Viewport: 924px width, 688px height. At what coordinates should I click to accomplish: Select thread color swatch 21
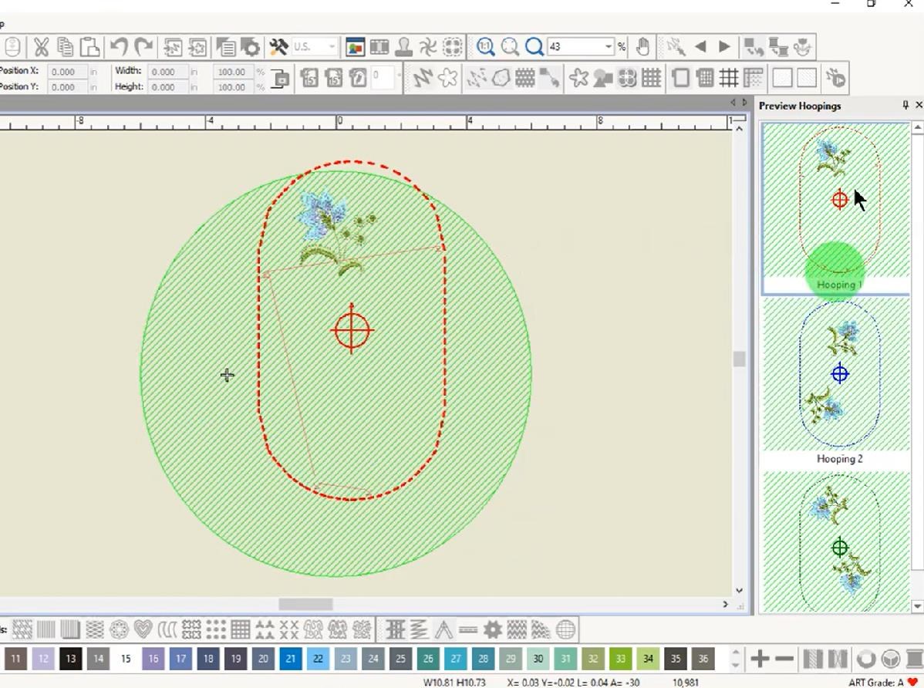pyautogui.click(x=290, y=659)
